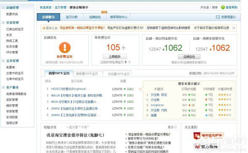
Task: Open 物流工具 in sidebar
Action: (x=12, y=41)
